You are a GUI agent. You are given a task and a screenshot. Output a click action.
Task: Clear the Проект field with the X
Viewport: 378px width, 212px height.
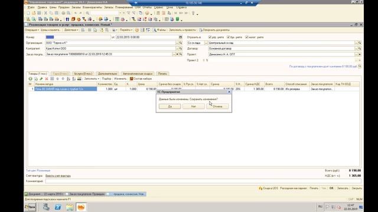(360, 54)
